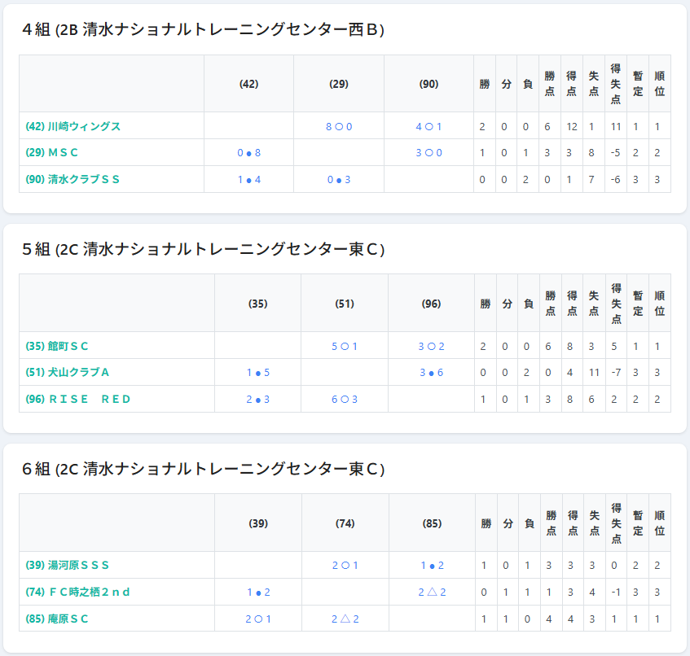View the 3○0 match result for ＭＳＣ

[429, 152]
